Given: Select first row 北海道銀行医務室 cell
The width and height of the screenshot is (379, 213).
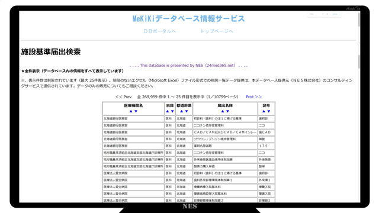Looking at the screenshot, I should [133, 119].
